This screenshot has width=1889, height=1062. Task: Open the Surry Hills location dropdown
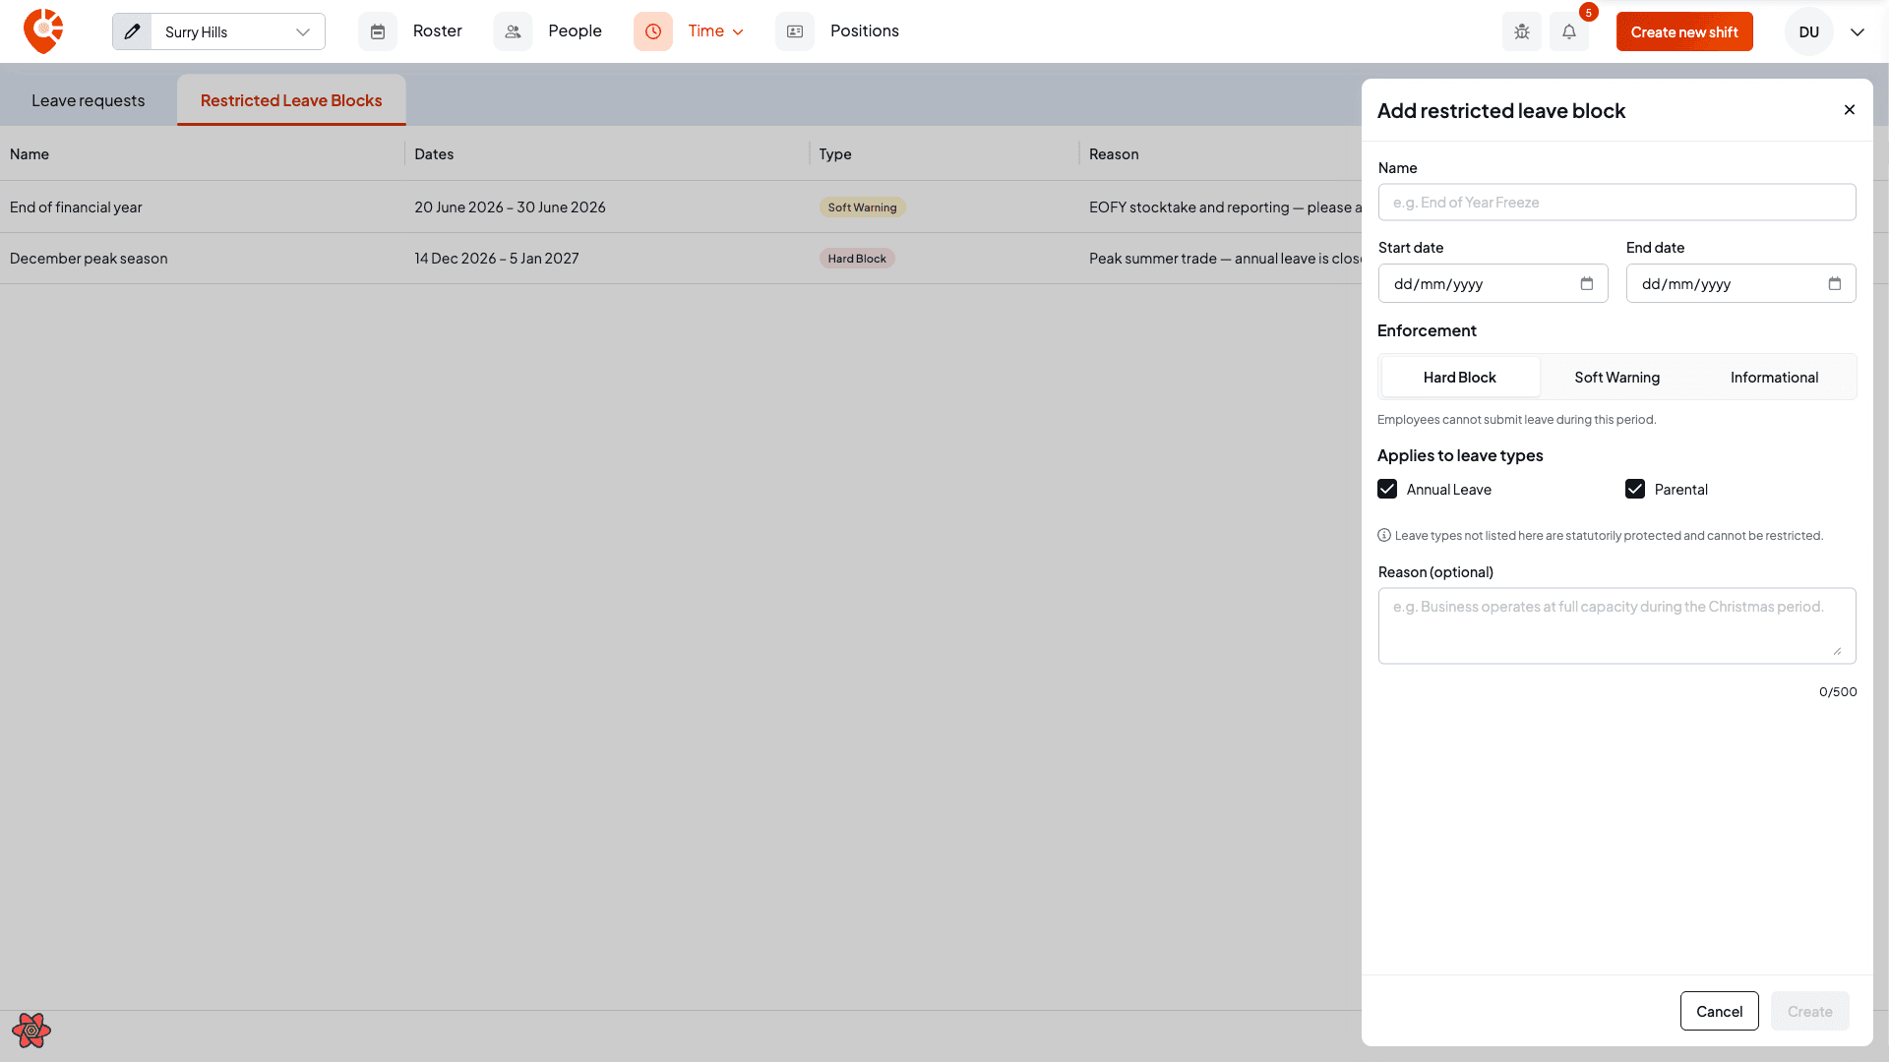(237, 31)
